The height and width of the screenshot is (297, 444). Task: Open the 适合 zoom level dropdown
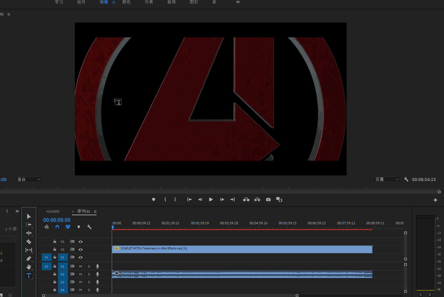pos(29,180)
